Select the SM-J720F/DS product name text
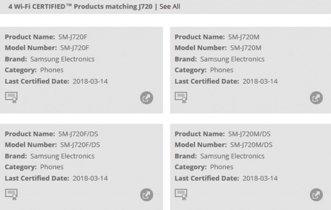Screen dimensions: 331x210 (78, 134)
